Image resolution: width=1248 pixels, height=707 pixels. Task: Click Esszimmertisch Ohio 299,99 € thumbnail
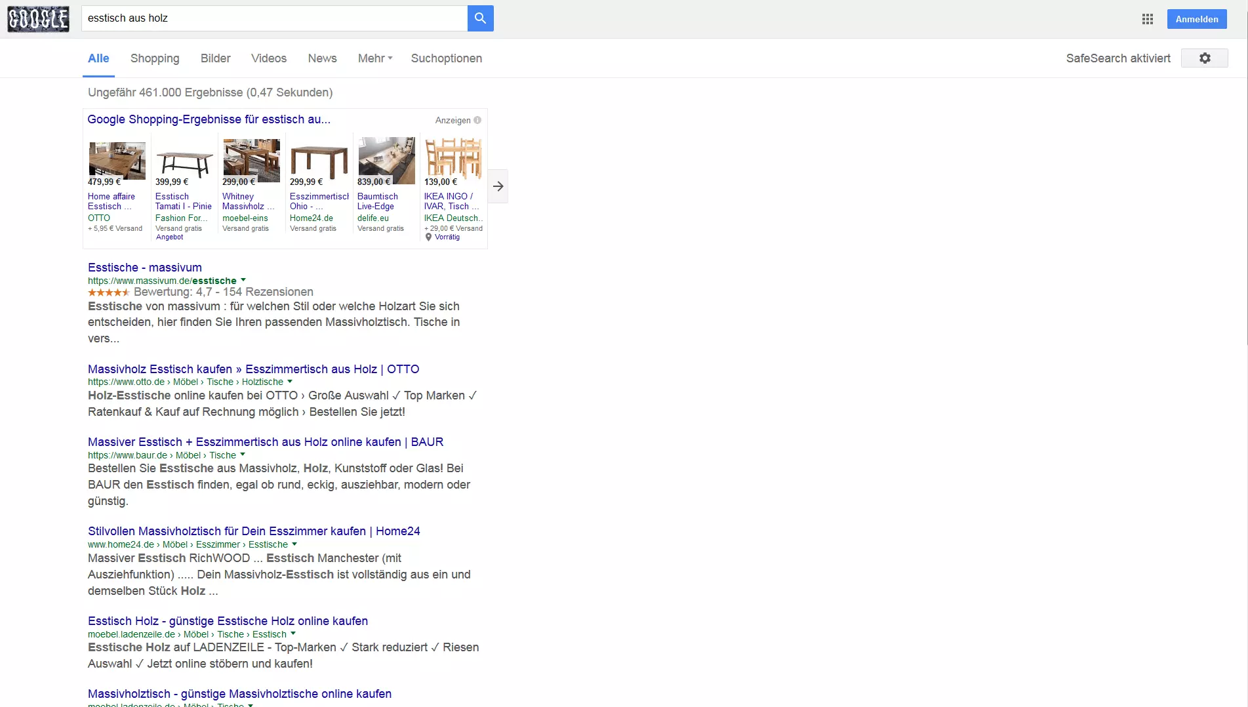click(x=319, y=162)
